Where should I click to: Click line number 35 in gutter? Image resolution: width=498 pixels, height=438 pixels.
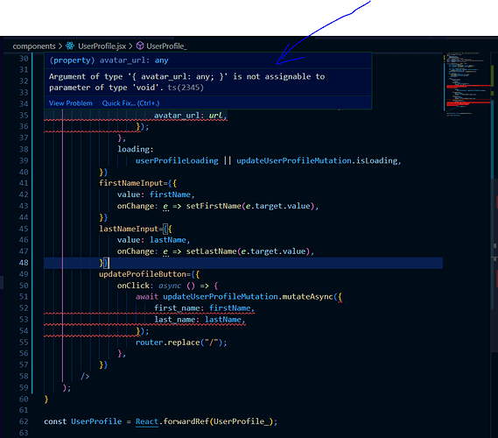point(24,116)
